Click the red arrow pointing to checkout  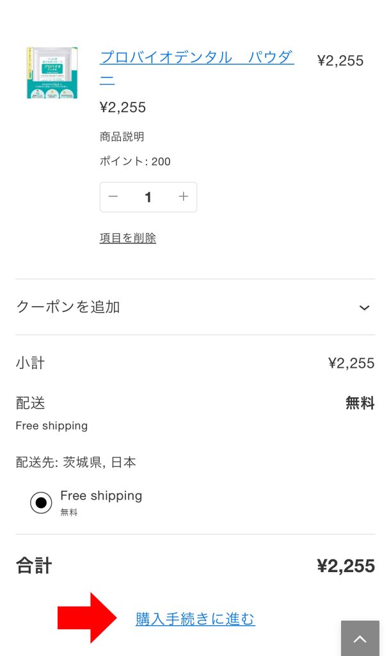coord(87,618)
